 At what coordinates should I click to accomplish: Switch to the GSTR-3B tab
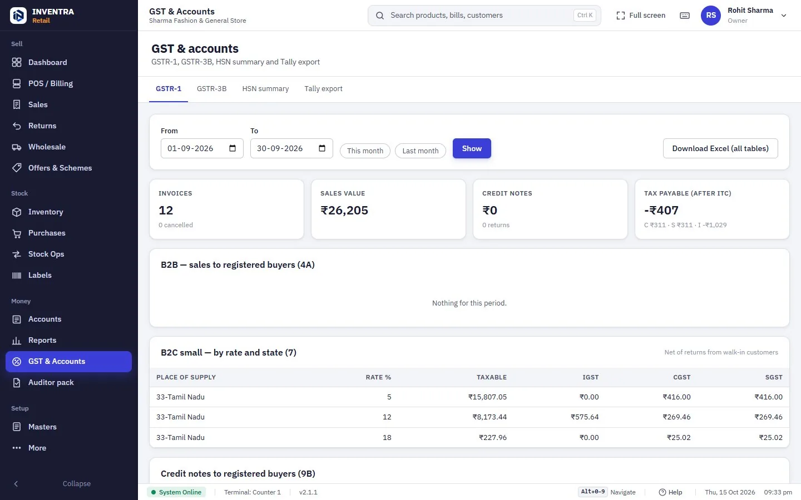click(211, 89)
